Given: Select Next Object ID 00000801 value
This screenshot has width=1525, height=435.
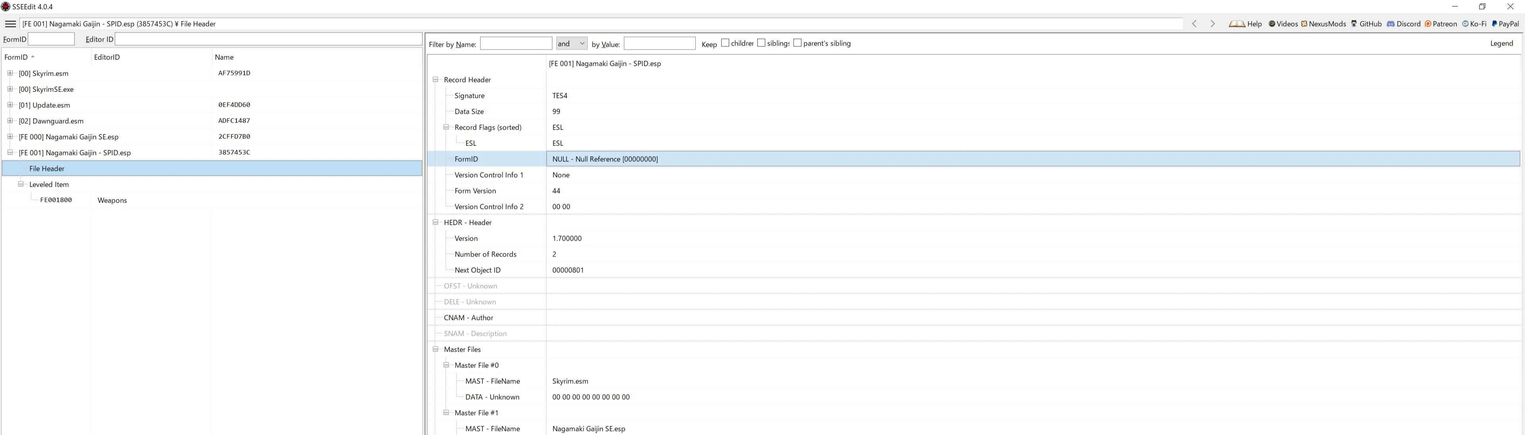Looking at the screenshot, I should (568, 270).
